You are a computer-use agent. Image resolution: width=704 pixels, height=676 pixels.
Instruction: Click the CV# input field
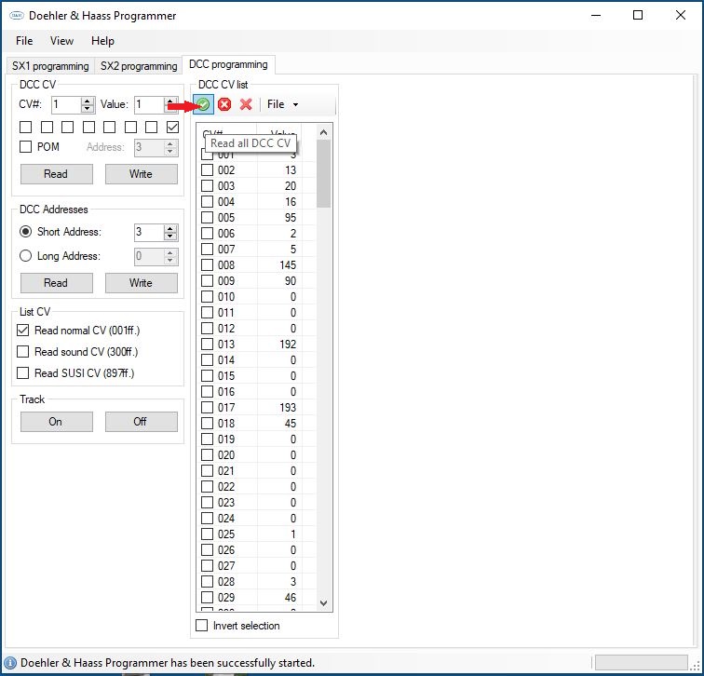(66, 104)
